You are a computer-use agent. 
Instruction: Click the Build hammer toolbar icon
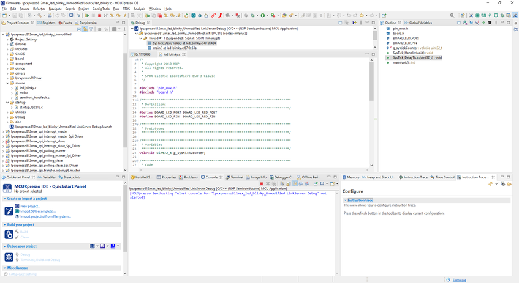tap(39, 15)
